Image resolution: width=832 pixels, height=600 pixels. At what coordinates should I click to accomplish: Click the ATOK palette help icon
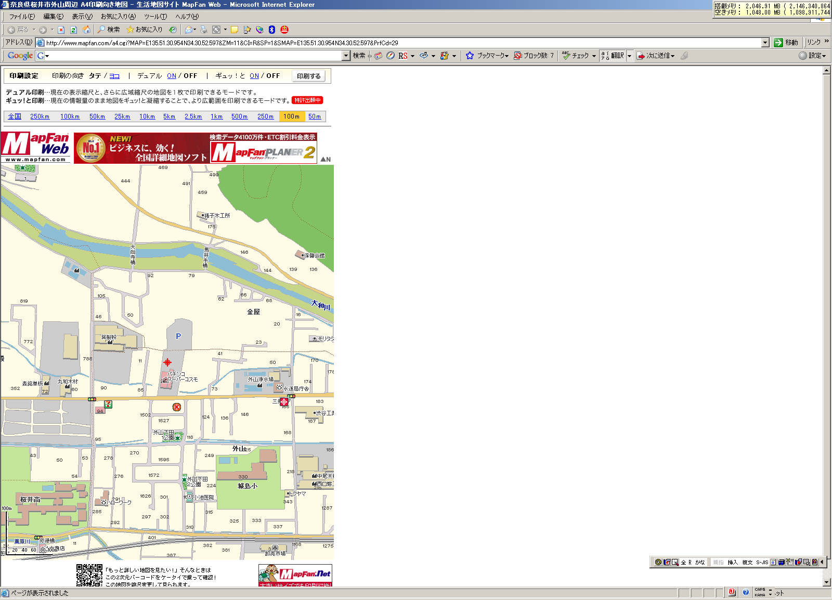point(815,562)
